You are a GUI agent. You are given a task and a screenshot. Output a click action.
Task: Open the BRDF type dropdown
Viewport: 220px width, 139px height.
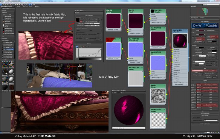click(x=197, y=71)
